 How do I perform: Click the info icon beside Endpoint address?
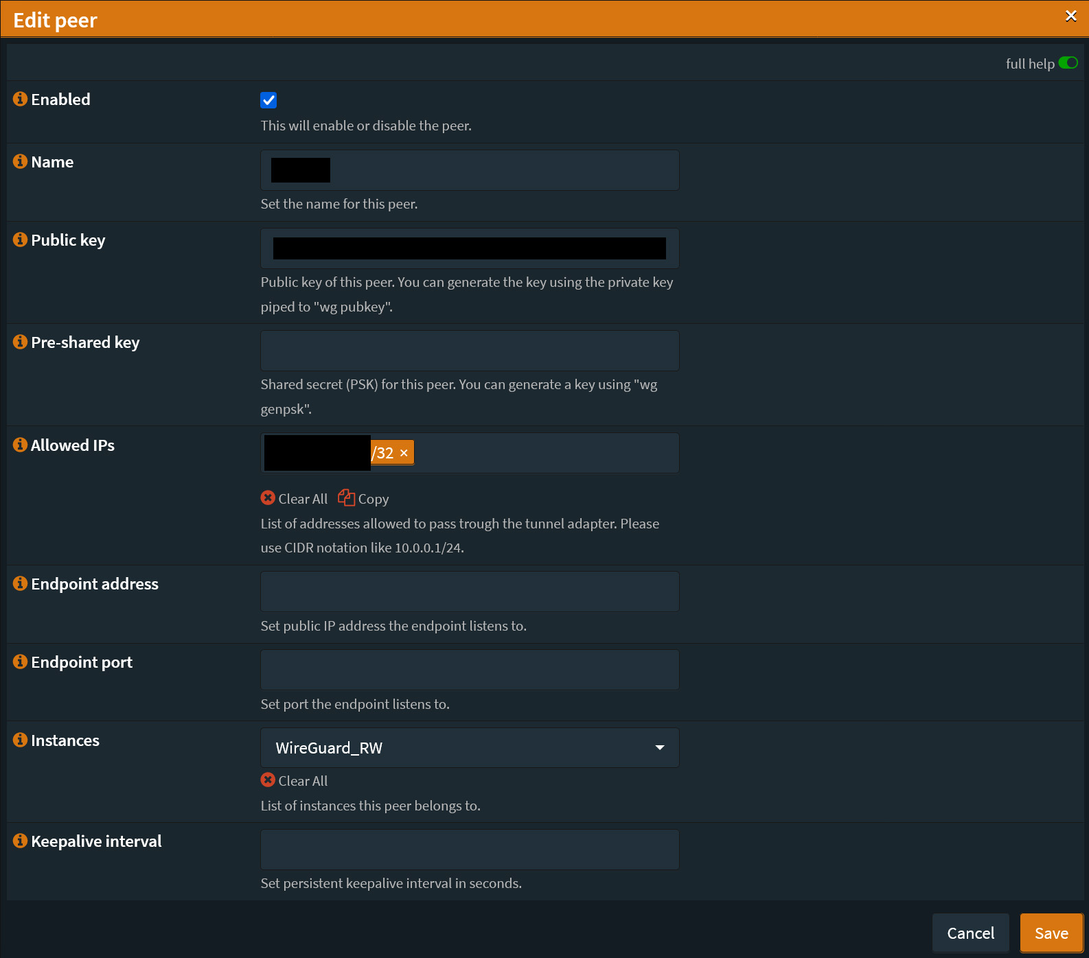pos(20,583)
